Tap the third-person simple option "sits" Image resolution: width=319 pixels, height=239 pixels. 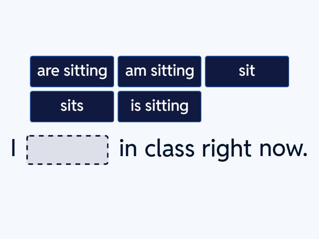[72, 106]
